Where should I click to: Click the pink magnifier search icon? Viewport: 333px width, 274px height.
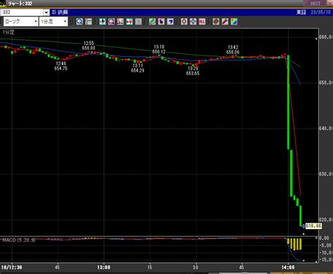(111, 22)
